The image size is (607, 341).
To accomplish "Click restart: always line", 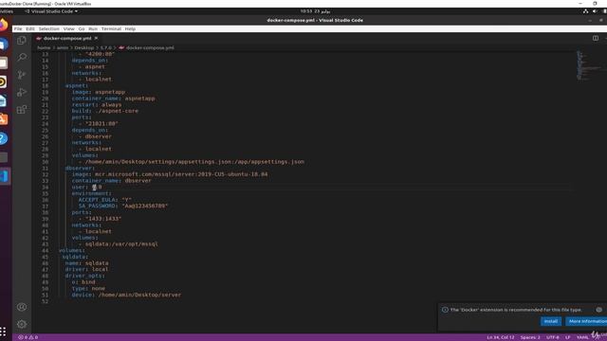I will click(x=97, y=105).
